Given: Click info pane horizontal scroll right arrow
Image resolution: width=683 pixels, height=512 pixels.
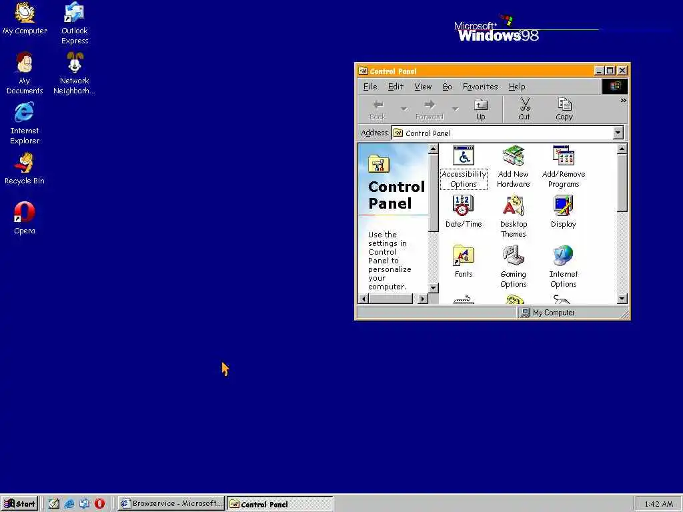Looking at the screenshot, I should point(422,299).
